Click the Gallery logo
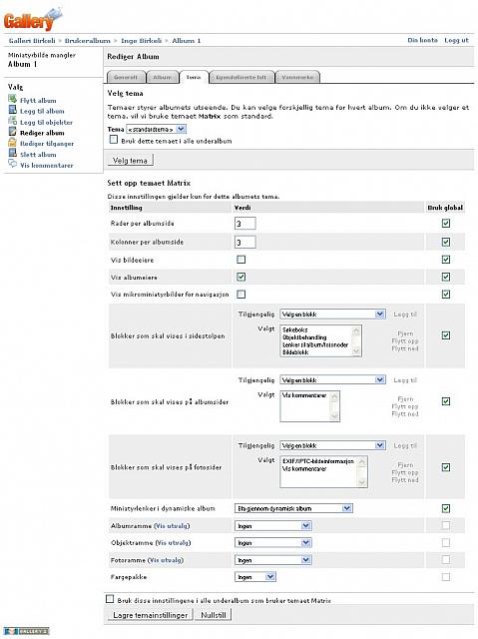Image resolution: width=478 pixels, height=639 pixels. point(33,19)
